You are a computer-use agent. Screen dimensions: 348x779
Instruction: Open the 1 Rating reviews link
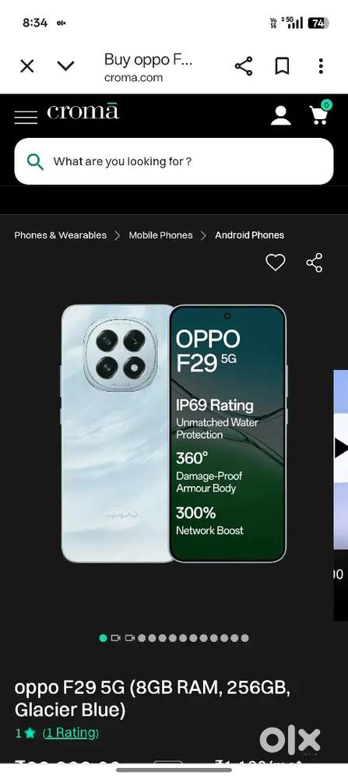tap(71, 733)
